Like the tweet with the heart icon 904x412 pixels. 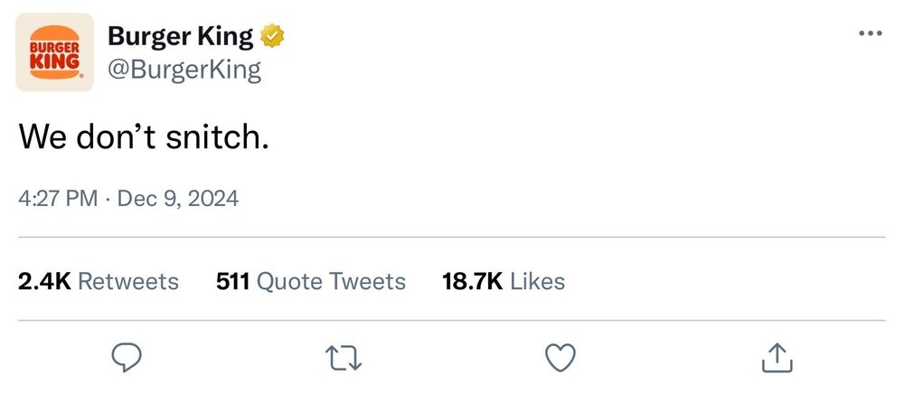coord(561,359)
